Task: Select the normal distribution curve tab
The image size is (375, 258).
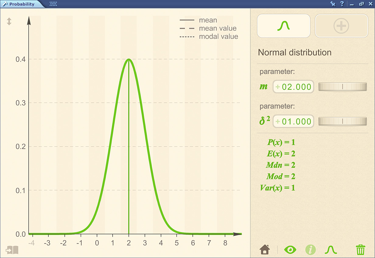Action: [x=284, y=26]
